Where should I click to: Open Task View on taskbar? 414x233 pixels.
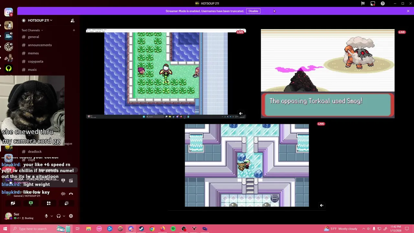tap(78, 229)
